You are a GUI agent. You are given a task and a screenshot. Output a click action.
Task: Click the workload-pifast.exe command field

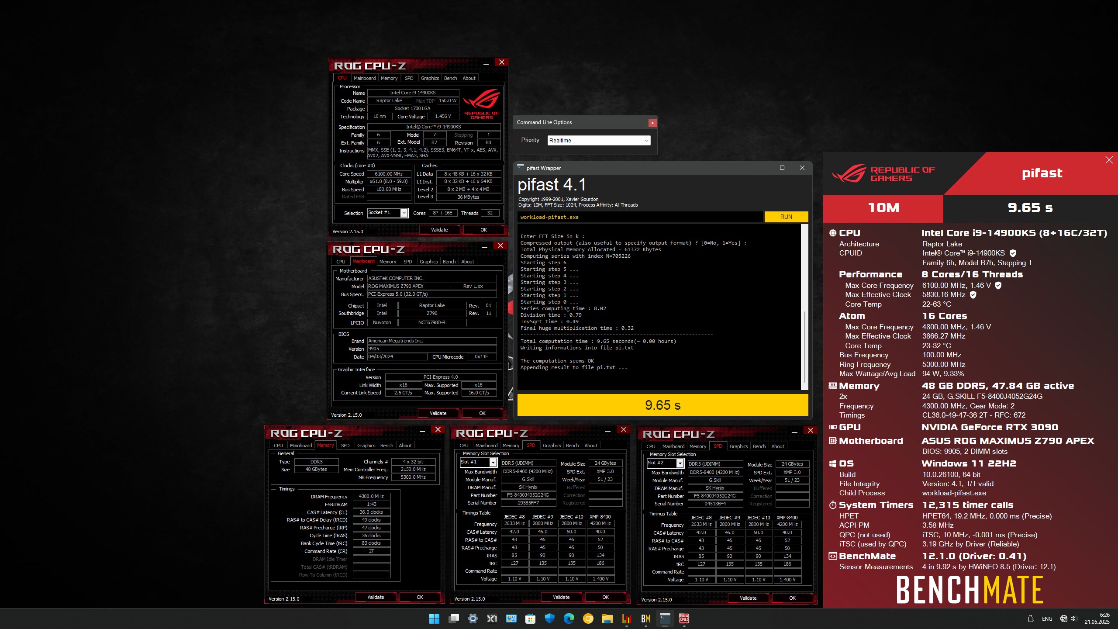tap(640, 217)
